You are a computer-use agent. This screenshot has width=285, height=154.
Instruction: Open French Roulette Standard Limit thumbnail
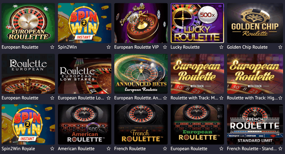click(255, 124)
